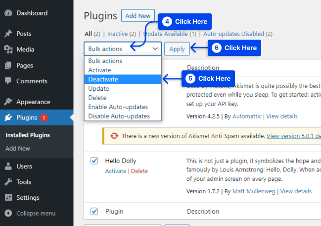Filter by Auto-updates Disabled
The image size is (321, 226).
(x=233, y=34)
